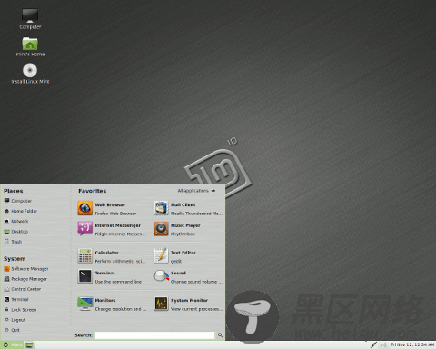Open the Terminal icon in Favorites
The height and width of the screenshot is (349, 436).
[85, 276]
